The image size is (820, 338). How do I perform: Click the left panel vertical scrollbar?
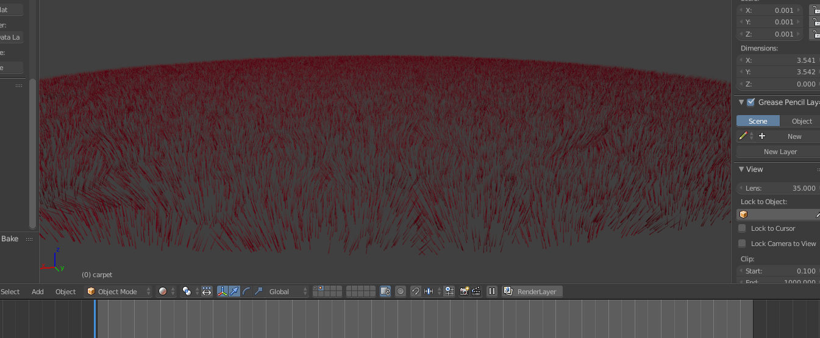pos(33,152)
